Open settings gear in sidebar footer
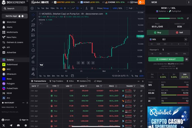Image resolution: width=192 pixels, height=128 pixels. pos(26,125)
